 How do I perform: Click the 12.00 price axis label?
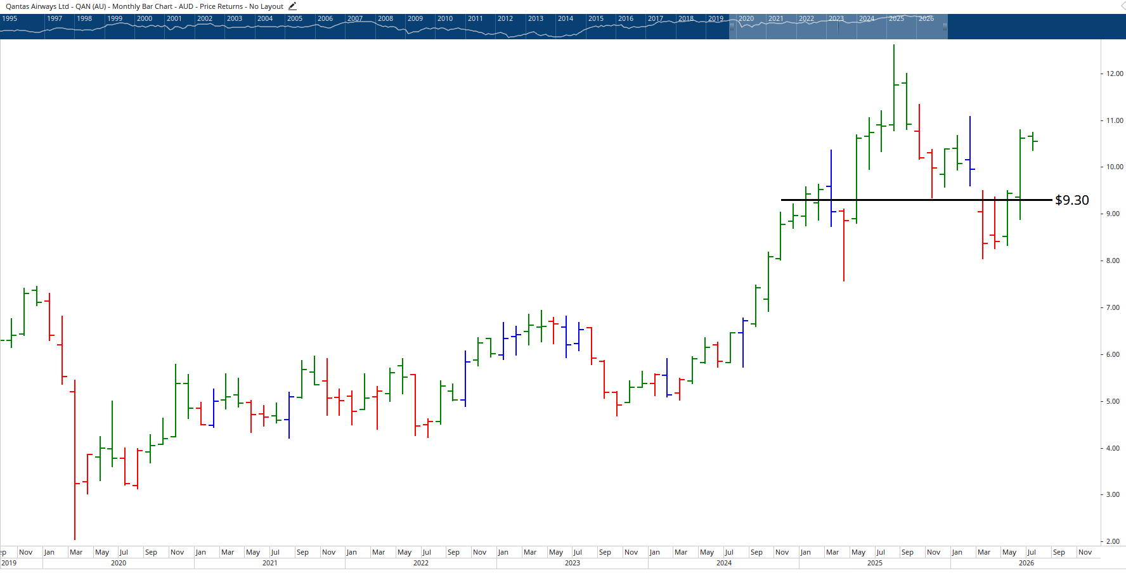[x=1115, y=74]
